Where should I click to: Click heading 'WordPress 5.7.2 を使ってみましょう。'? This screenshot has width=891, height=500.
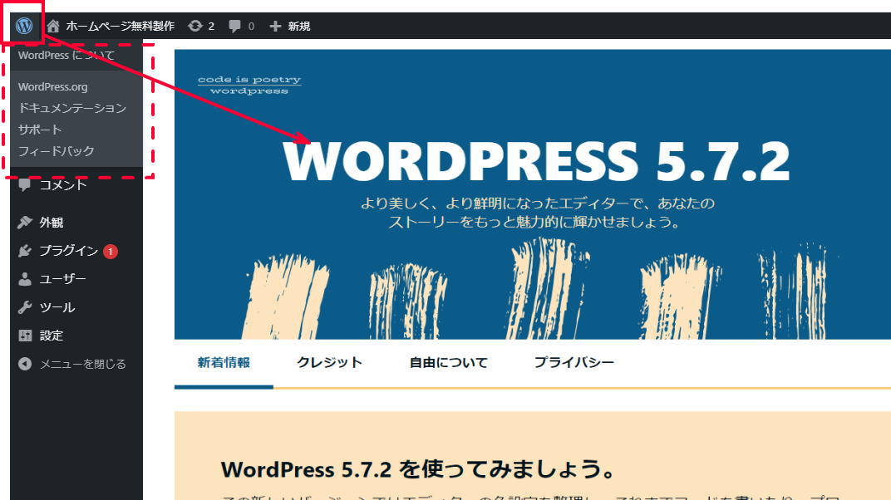coord(419,470)
